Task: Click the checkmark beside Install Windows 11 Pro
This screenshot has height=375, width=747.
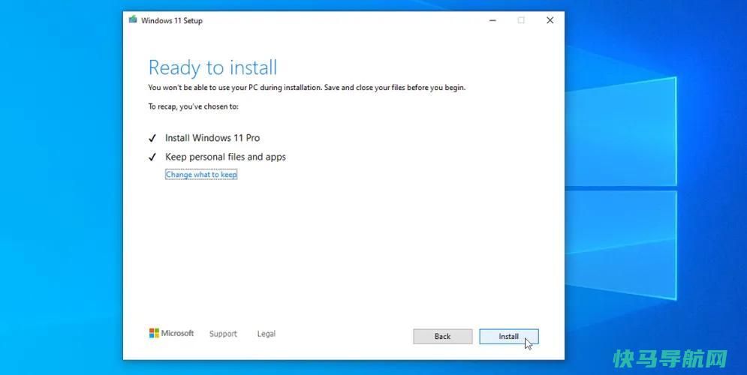Action: click(152, 139)
